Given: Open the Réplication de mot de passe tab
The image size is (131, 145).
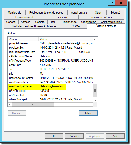Looking at the screenshot, I should pos(46,13).
